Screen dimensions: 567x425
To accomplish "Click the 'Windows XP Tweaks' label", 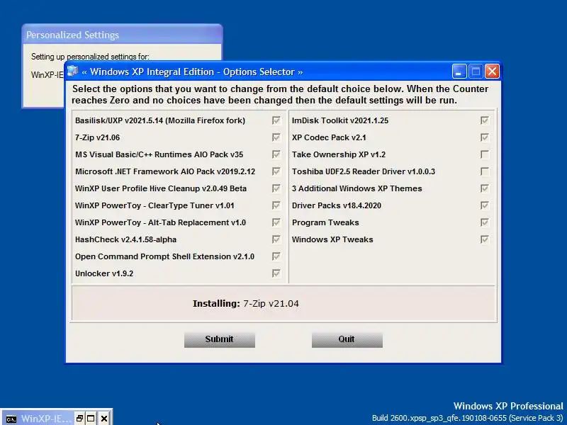I will 332,239.
